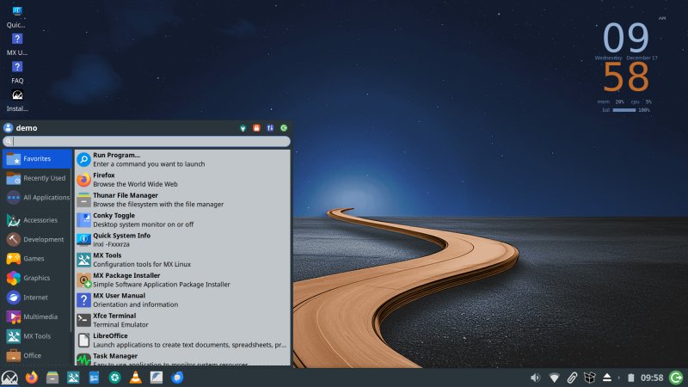This screenshot has width=688, height=387.
Task: Click the Wi-Fi network tray icon
Action: (x=554, y=378)
